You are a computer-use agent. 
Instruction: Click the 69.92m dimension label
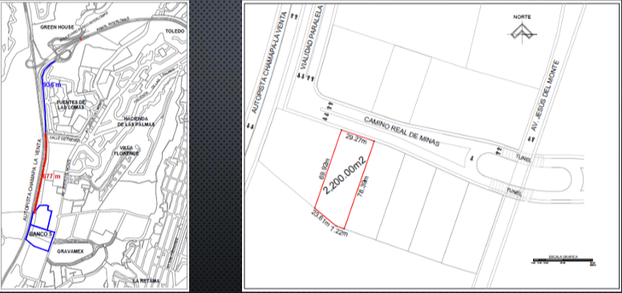pyautogui.click(x=324, y=170)
